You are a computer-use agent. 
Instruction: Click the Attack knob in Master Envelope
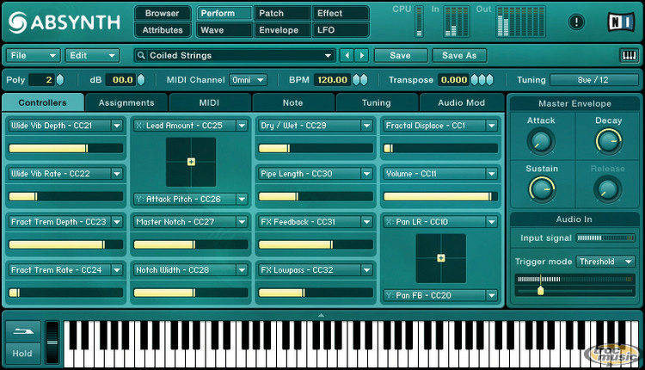point(541,141)
